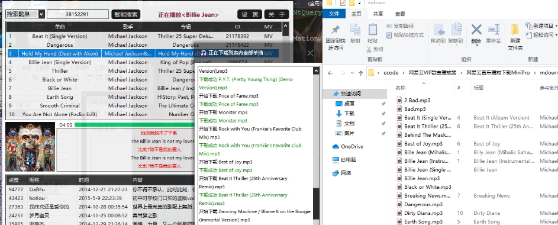Switch to the 主页 ribbon tab
This screenshot has width=558, height=225.
(356, 14)
